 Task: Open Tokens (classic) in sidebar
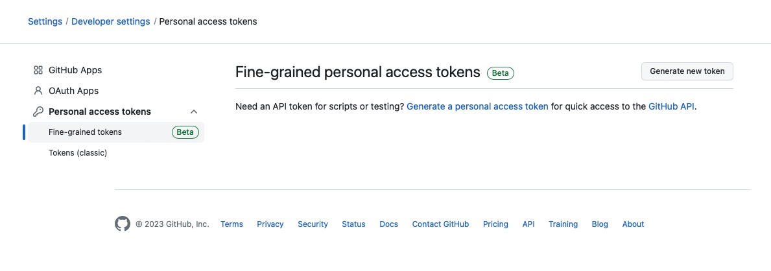point(116,153)
